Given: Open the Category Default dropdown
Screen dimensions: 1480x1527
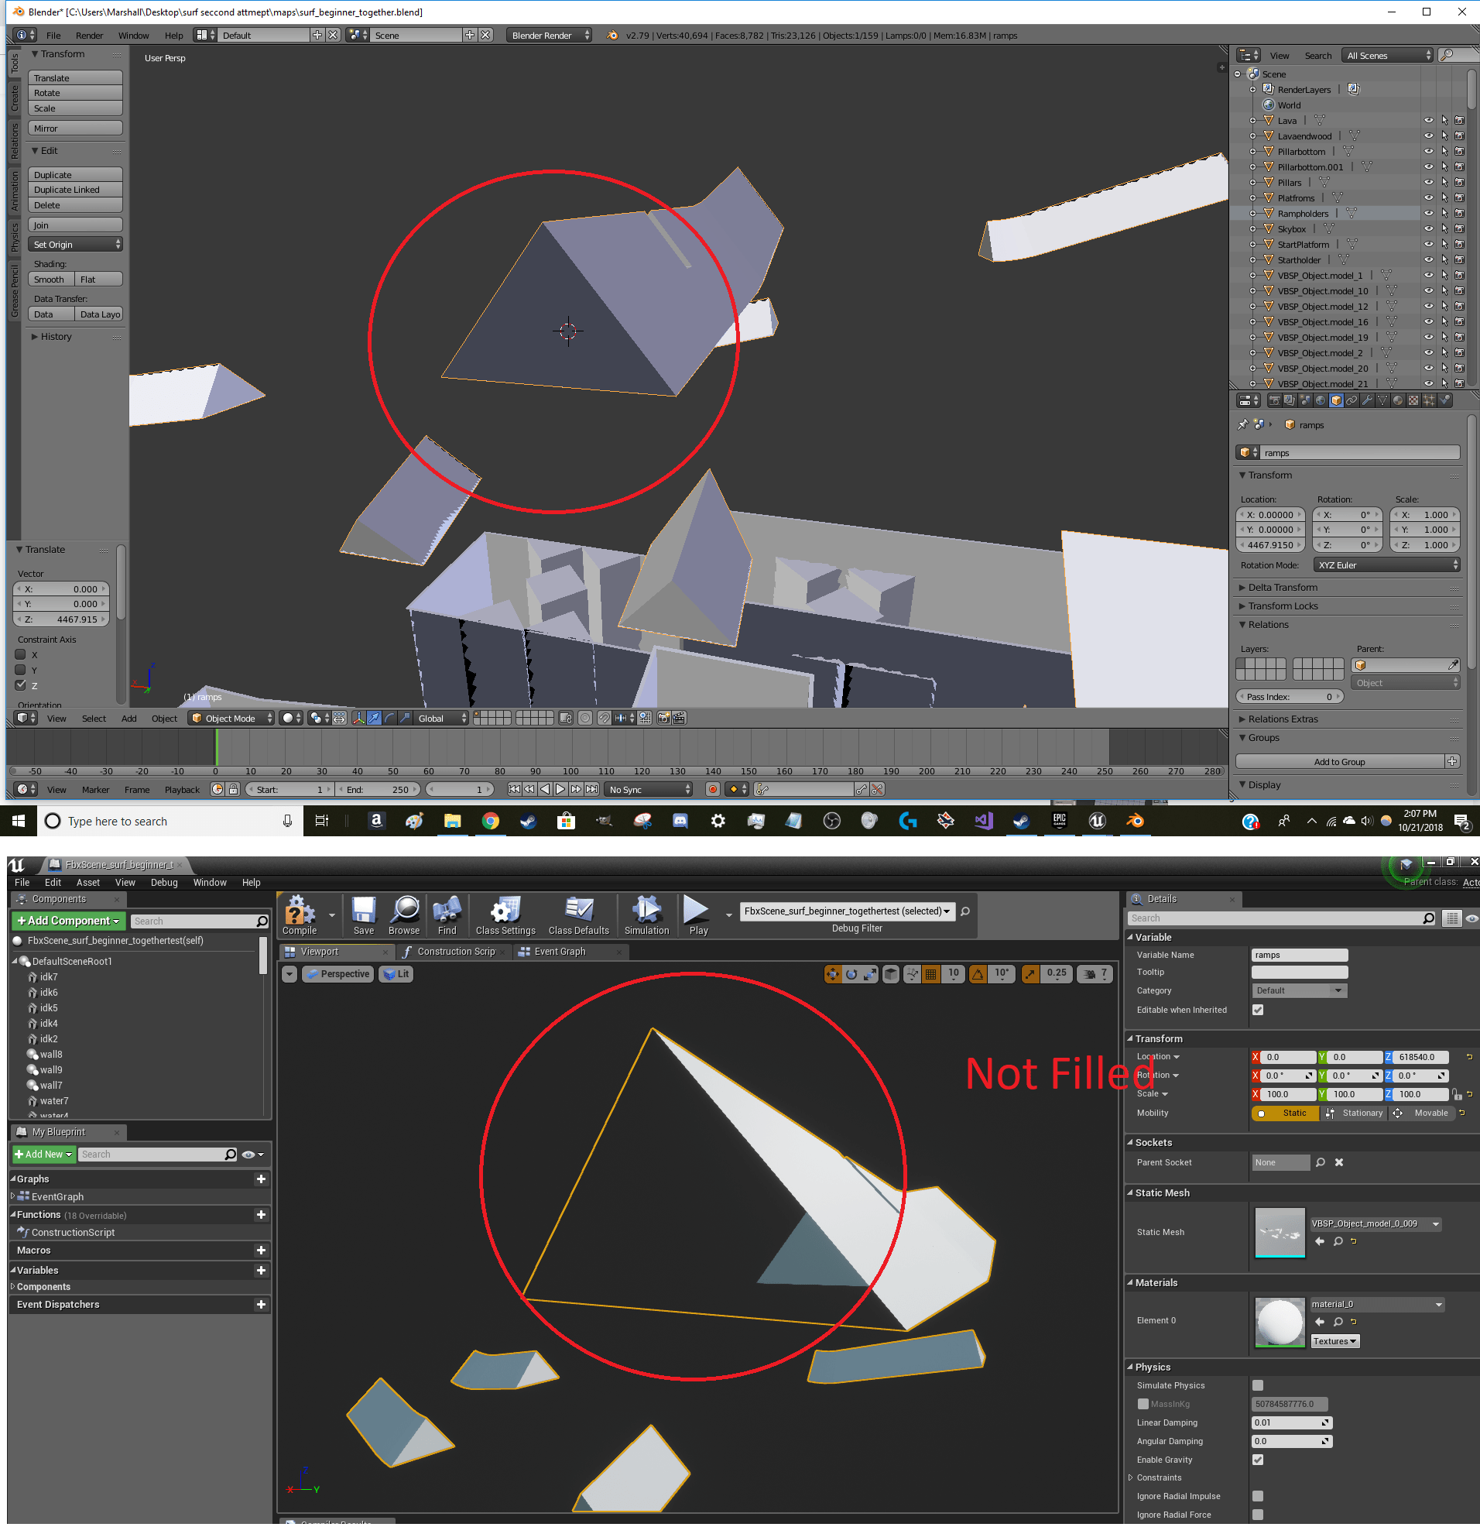Looking at the screenshot, I should click(x=1299, y=991).
